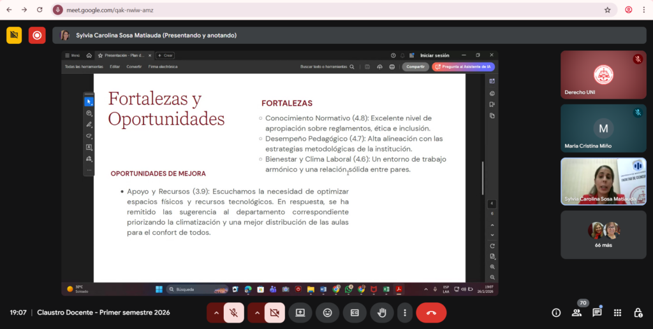
Task: Select Sylvia Carolina Sosa Matiauda's video tile
Action: 603,181
